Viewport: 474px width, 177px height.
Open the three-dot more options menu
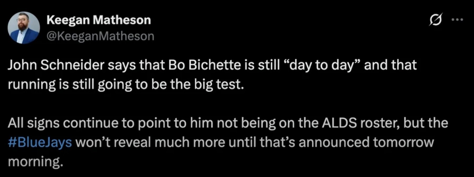(457, 20)
